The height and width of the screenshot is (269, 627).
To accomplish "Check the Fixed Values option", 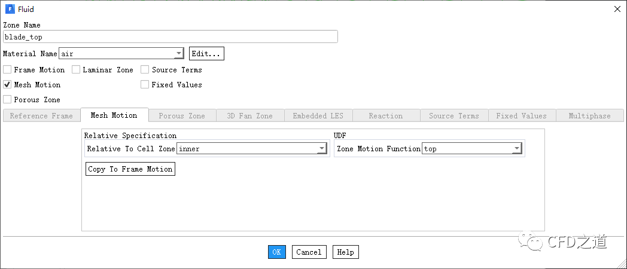I will [145, 85].
